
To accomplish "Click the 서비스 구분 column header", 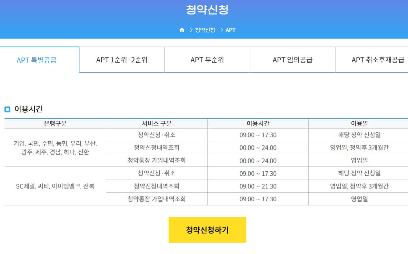I will click(156, 123).
